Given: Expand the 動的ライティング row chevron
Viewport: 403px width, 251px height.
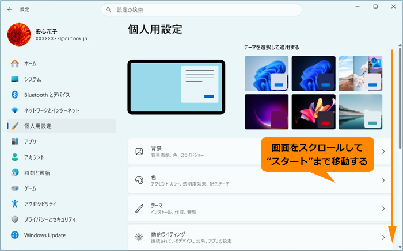Looking at the screenshot, I should [x=383, y=237].
